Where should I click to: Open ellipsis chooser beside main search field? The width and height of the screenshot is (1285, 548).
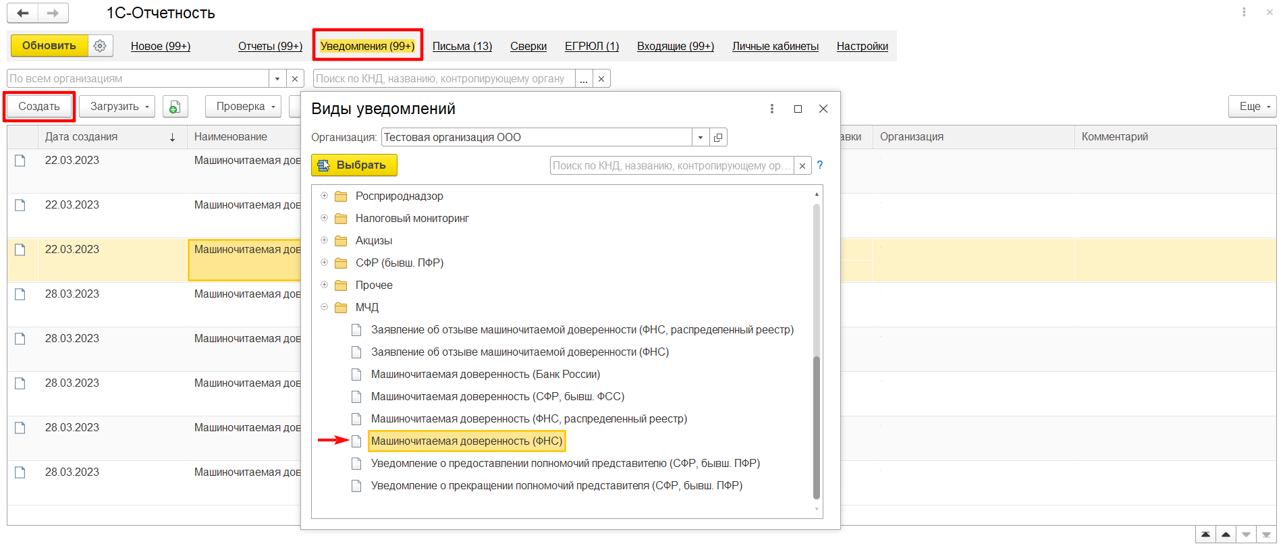click(x=584, y=79)
